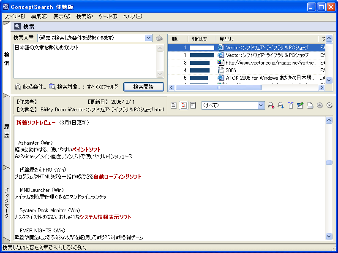Jump to next highlight with magnifier down-arrow icon
The width and height of the screenshot is (338, 253).
click(x=281, y=105)
